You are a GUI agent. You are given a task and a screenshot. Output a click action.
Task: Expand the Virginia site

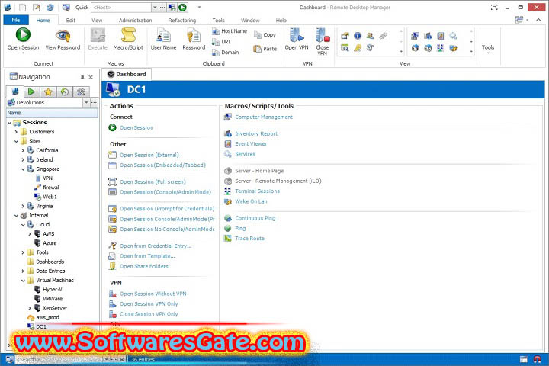pyautogui.click(x=23, y=206)
